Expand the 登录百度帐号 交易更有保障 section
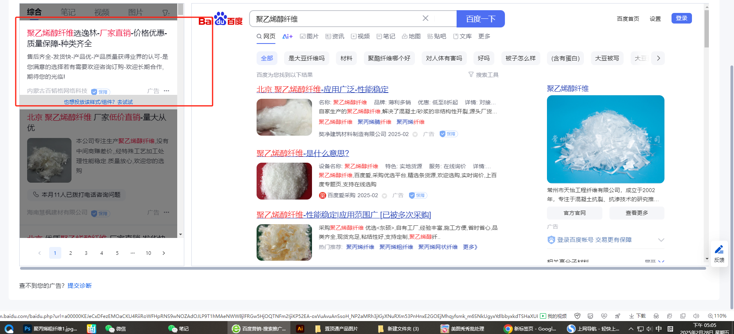Image resolution: width=734 pixels, height=334 pixels. pyautogui.click(x=661, y=240)
